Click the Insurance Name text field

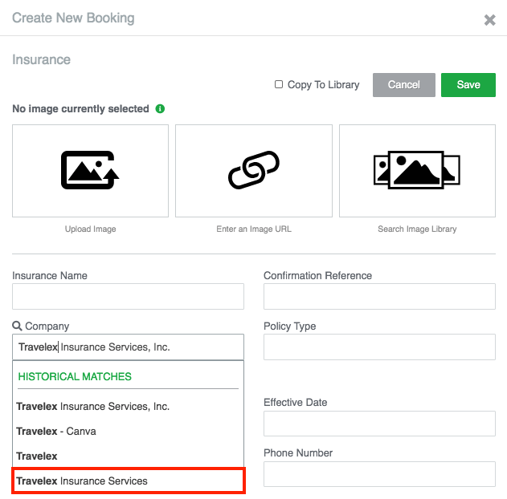128,296
